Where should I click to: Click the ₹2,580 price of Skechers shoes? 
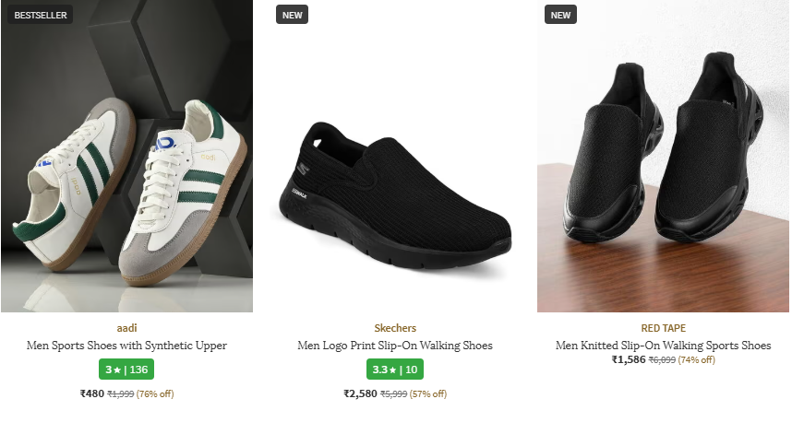(x=360, y=393)
